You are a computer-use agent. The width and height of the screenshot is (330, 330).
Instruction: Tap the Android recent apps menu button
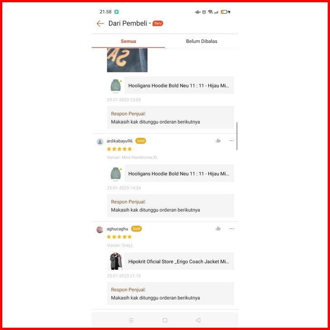click(131, 321)
